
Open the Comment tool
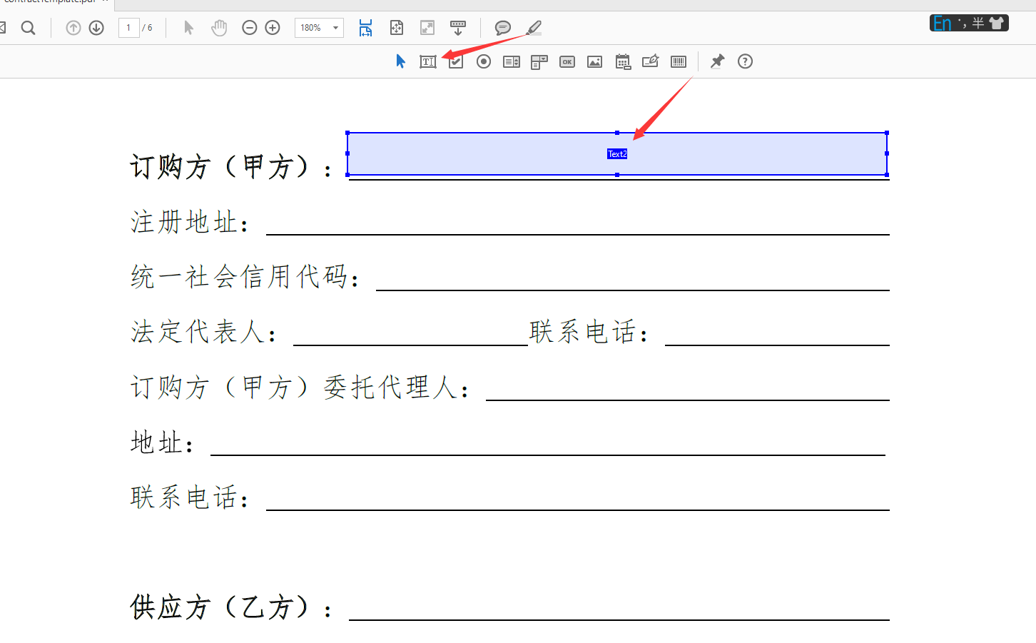(503, 28)
